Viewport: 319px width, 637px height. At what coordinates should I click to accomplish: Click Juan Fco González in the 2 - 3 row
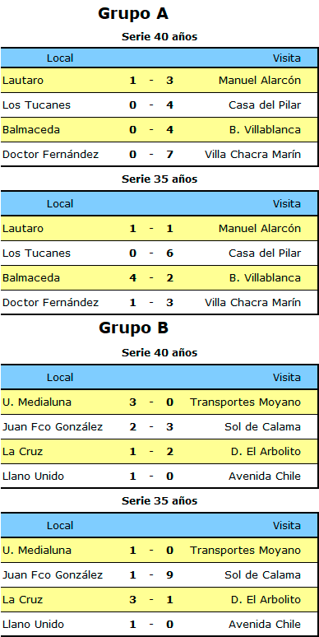click(x=53, y=427)
